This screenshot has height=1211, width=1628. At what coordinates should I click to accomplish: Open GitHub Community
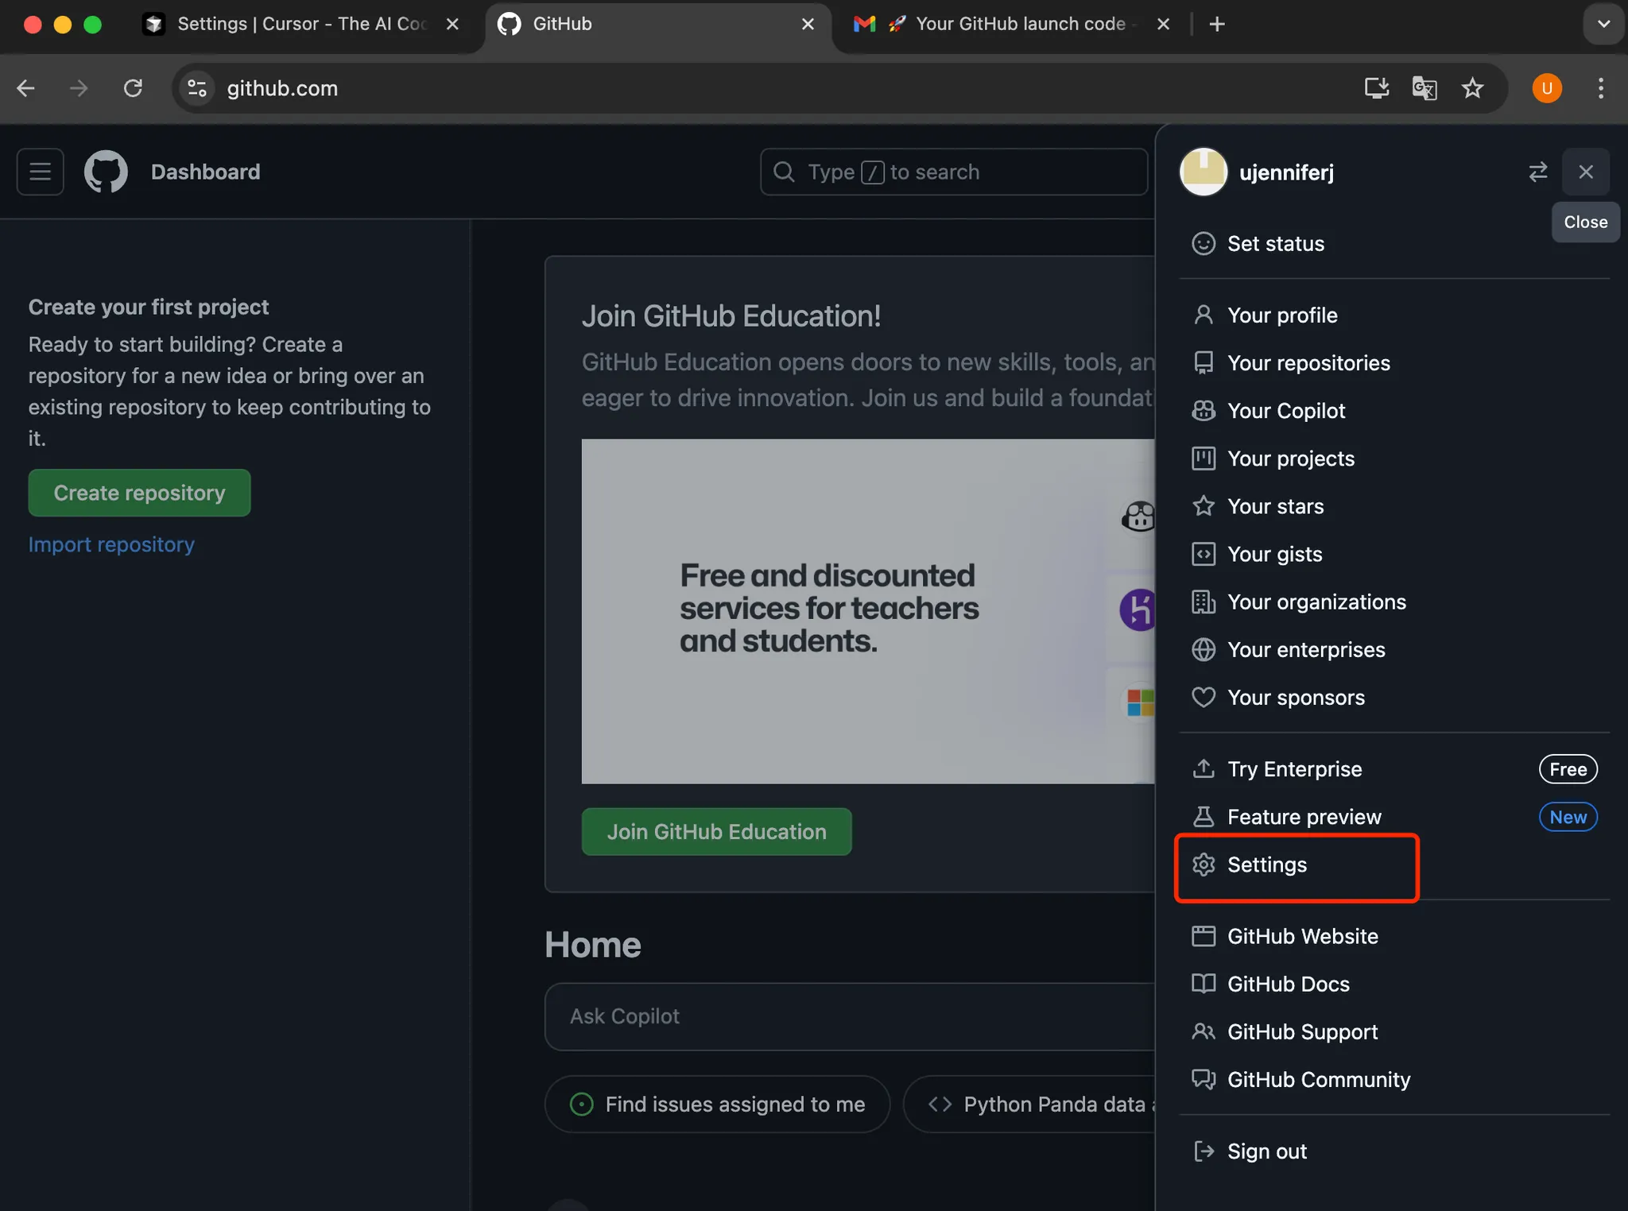pos(1394,1079)
